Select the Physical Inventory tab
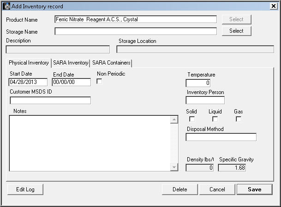 29,63
